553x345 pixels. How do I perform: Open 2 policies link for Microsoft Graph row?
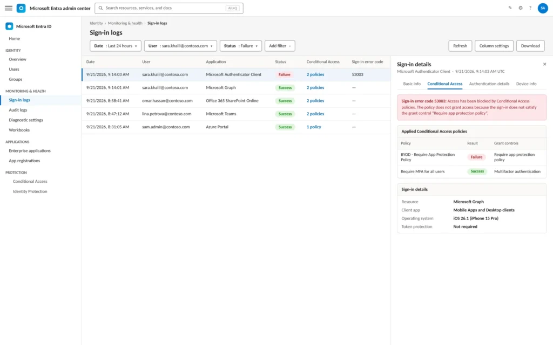[315, 88]
